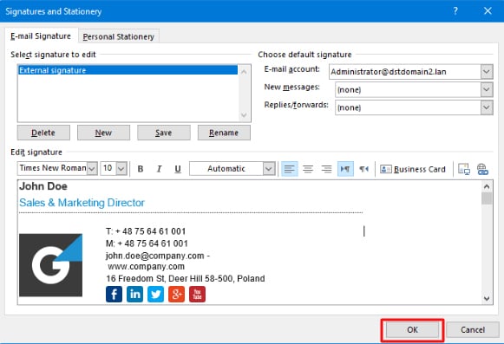This screenshot has width=504, height=344.
Task: Click the scrollbar thumb in signature editor
Action: click(x=487, y=198)
